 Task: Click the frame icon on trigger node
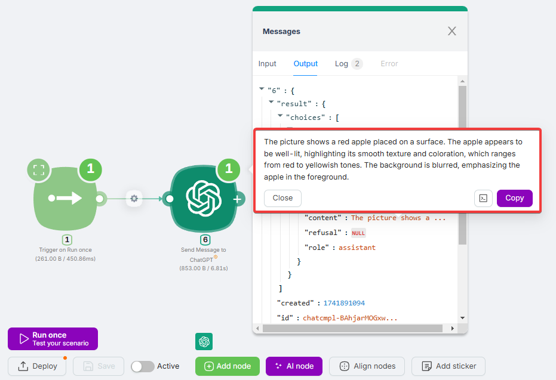pos(39,169)
